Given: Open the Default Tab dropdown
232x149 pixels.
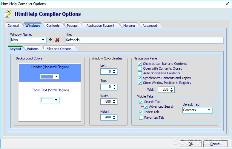Looking at the screenshot, I should click(209, 110).
